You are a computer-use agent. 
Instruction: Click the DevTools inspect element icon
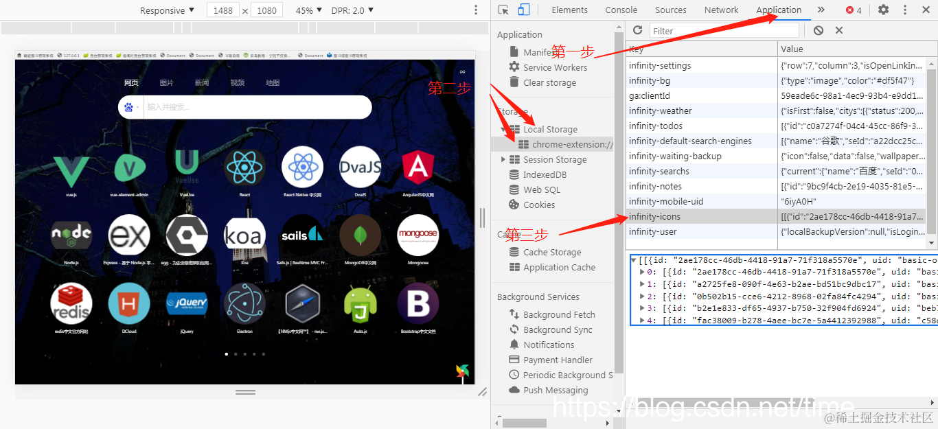[504, 10]
